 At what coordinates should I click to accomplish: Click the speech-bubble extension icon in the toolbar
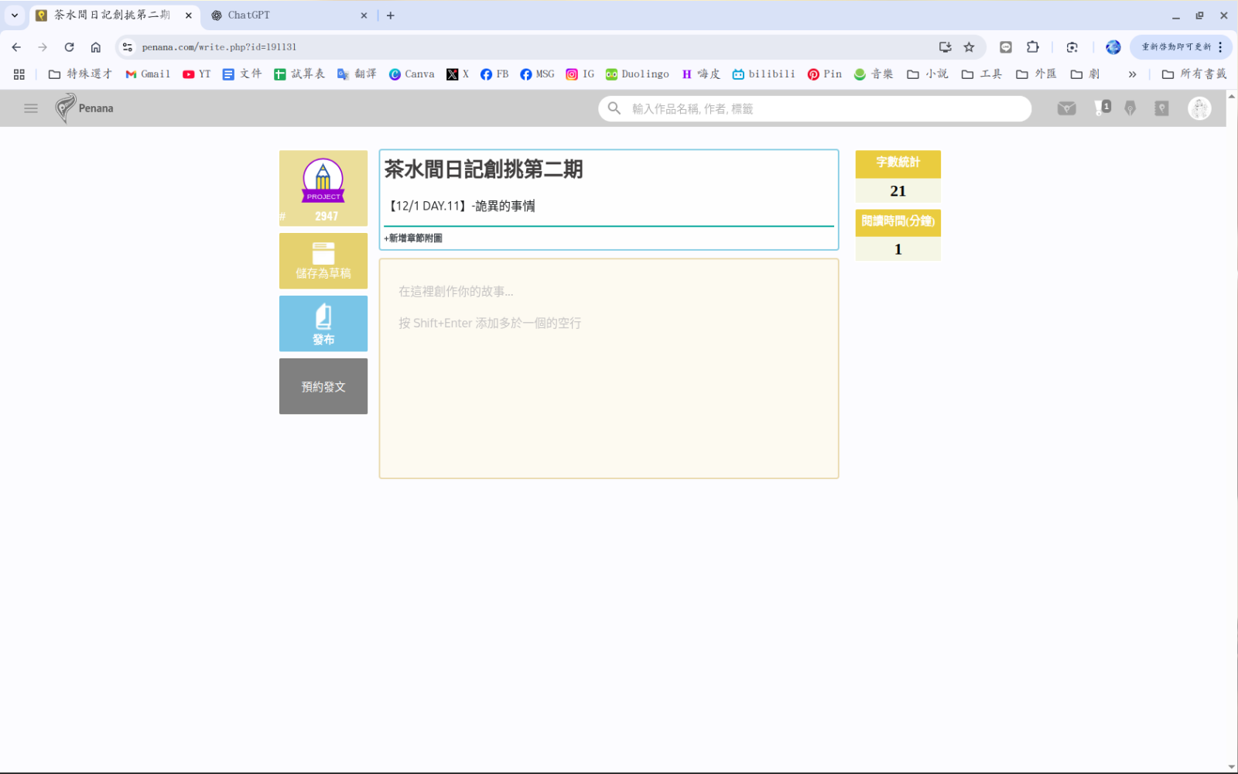pos(1005,47)
